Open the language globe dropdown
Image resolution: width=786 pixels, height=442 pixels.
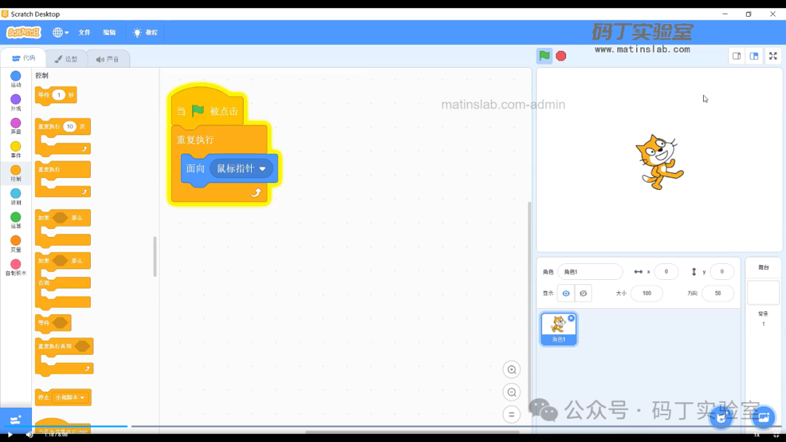pyautogui.click(x=60, y=33)
